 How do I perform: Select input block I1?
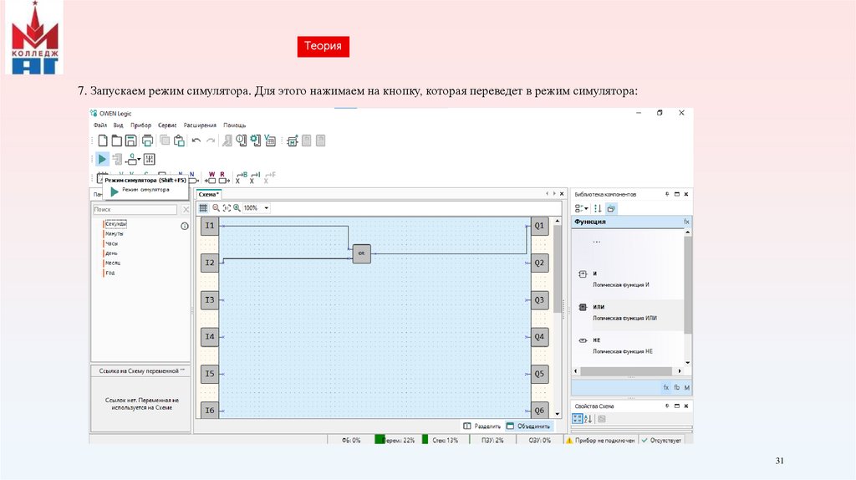(210, 226)
